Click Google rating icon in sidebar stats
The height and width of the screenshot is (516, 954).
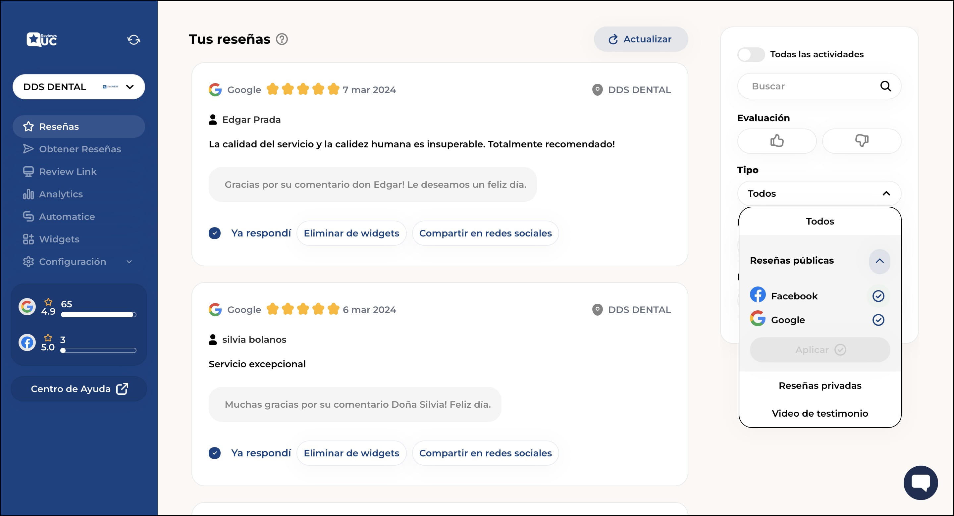click(27, 307)
